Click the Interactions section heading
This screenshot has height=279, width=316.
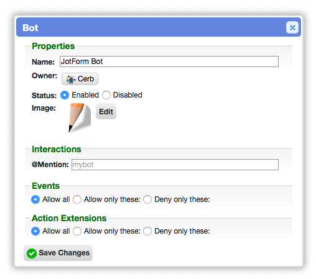pos(57,149)
